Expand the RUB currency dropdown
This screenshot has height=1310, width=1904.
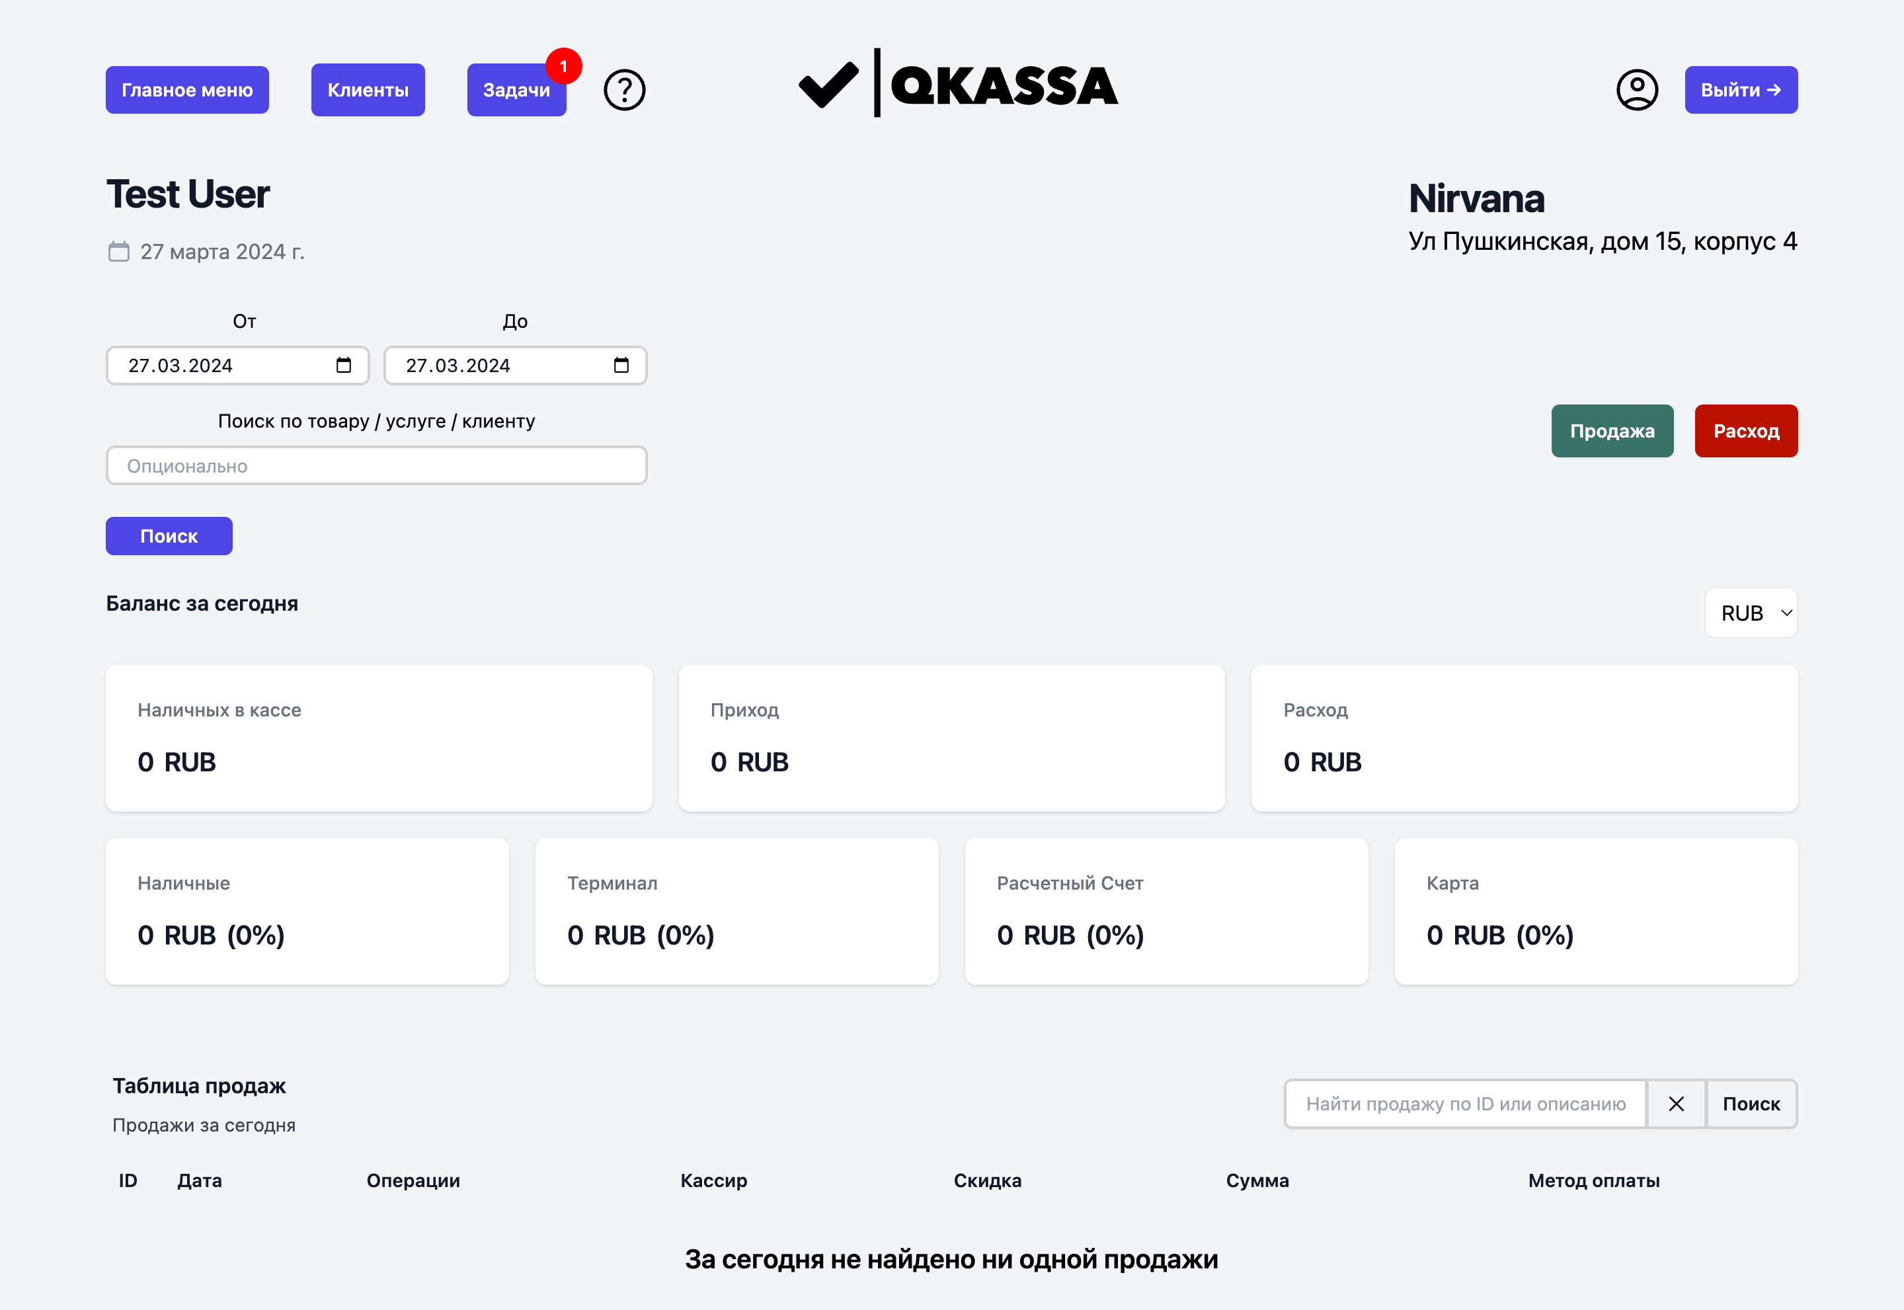[1751, 613]
